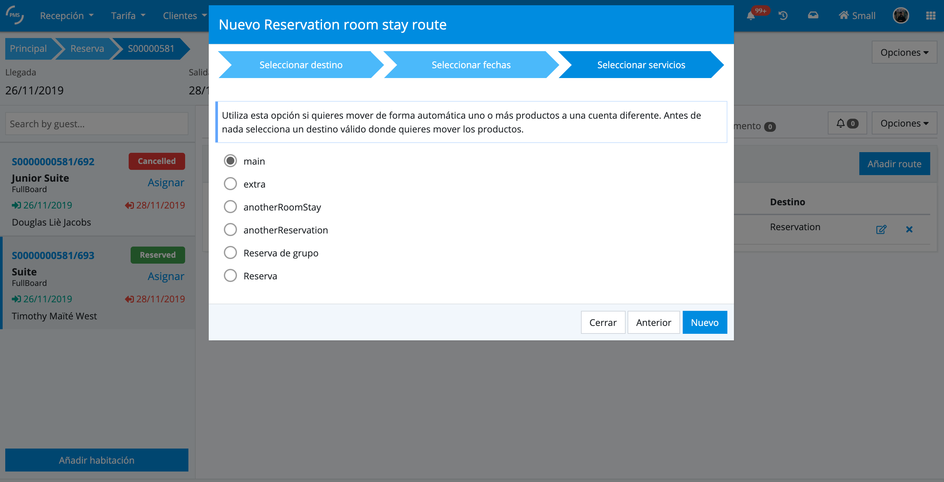Image resolution: width=944 pixels, height=482 pixels.
Task: Click Asignar for Suite room
Action: coord(166,276)
